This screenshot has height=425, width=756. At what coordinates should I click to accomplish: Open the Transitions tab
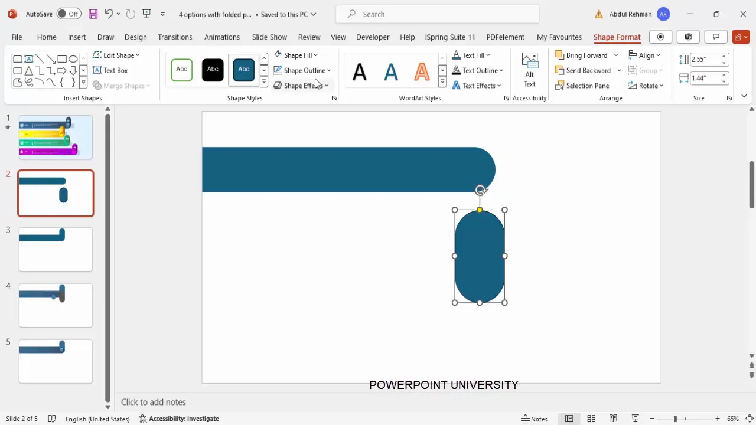click(175, 37)
